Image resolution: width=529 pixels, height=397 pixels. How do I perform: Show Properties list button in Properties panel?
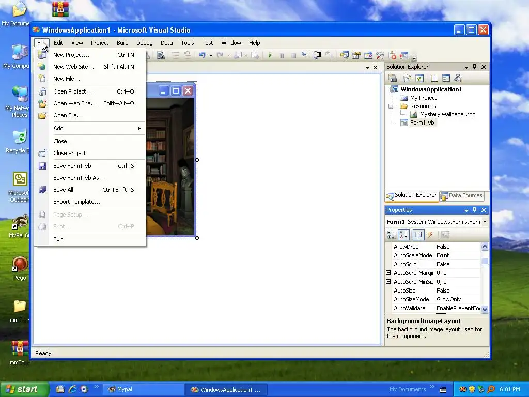(x=418, y=235)
